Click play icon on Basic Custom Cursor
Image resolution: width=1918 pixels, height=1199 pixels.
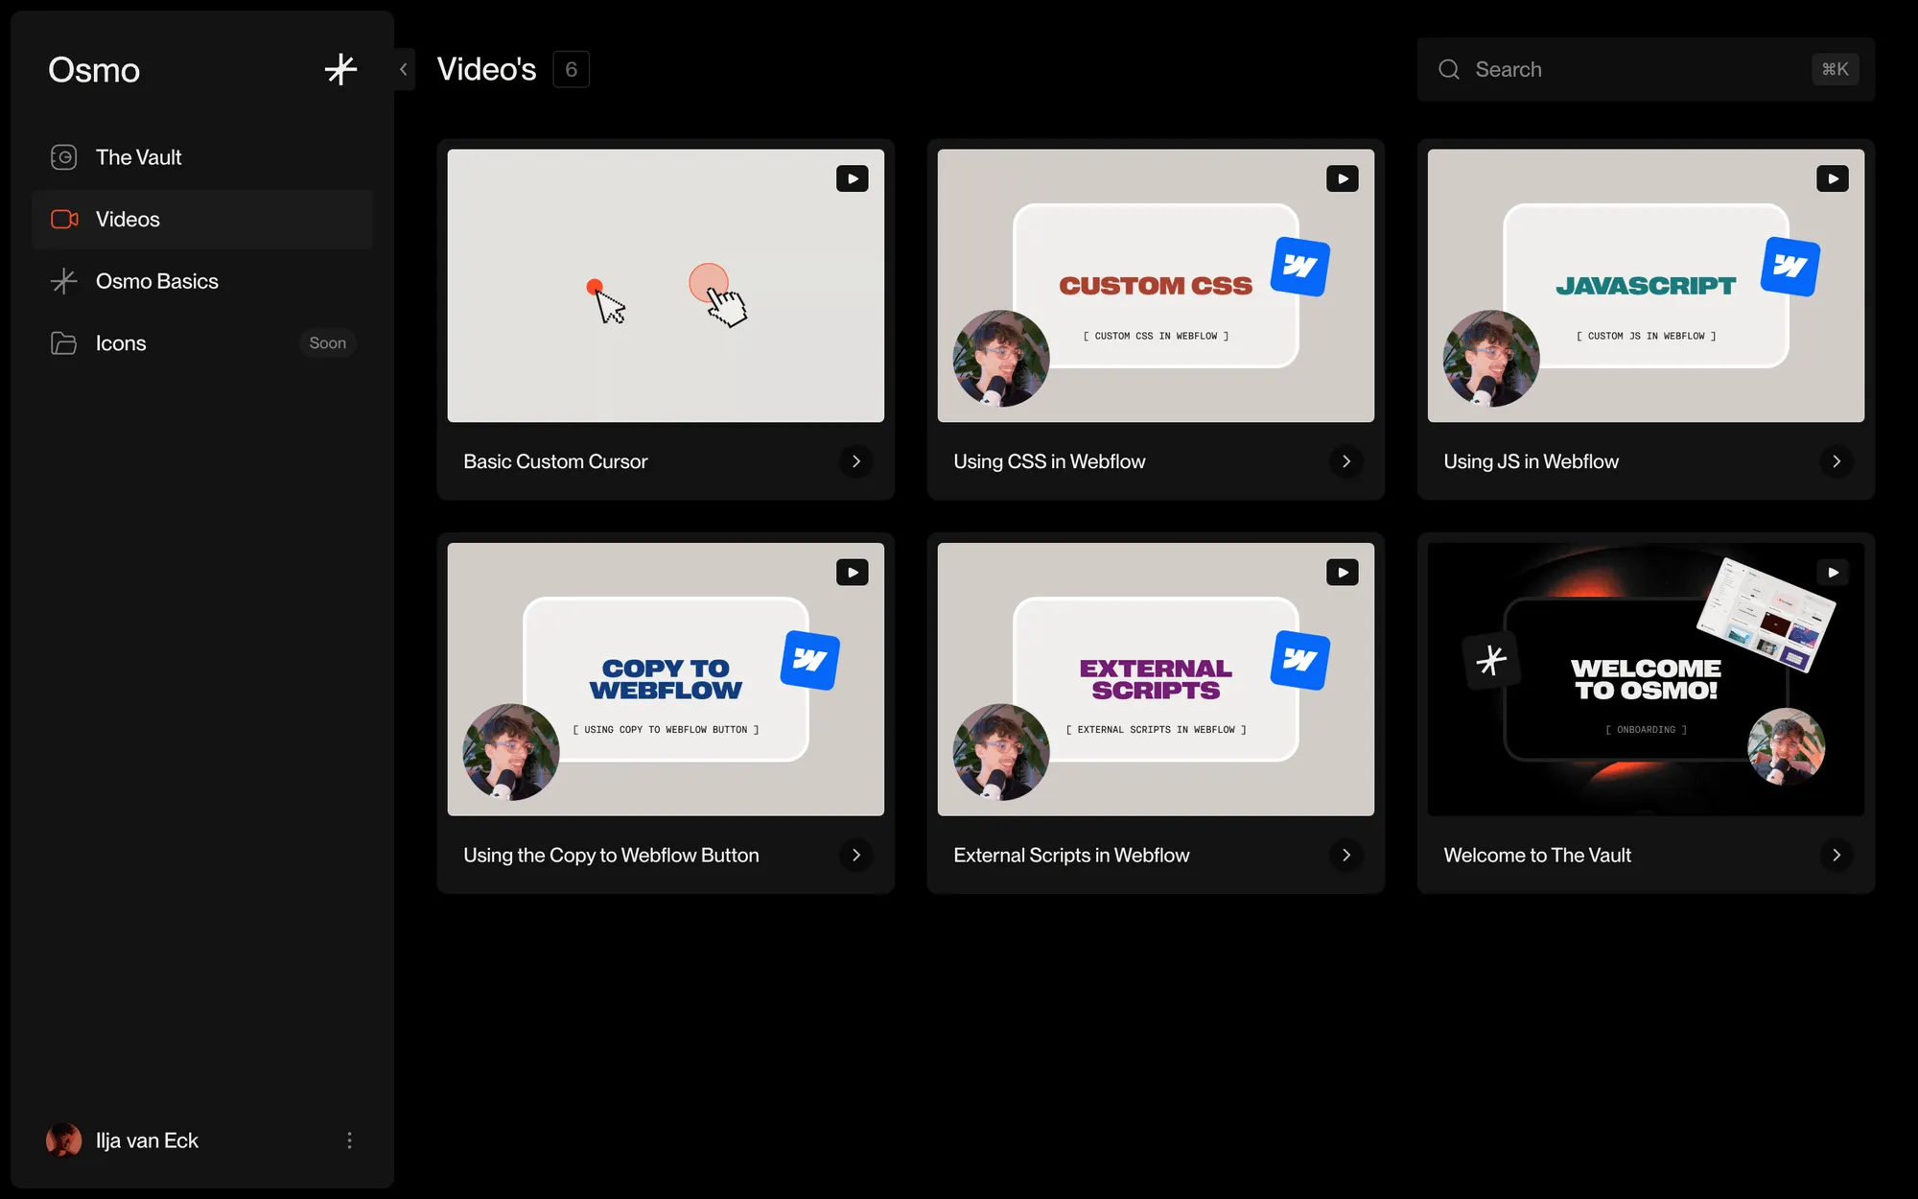(x=852, y=178)
